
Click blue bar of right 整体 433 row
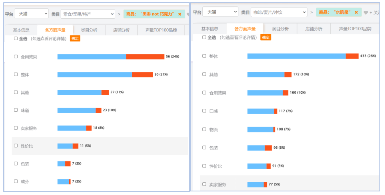(297, 56)
